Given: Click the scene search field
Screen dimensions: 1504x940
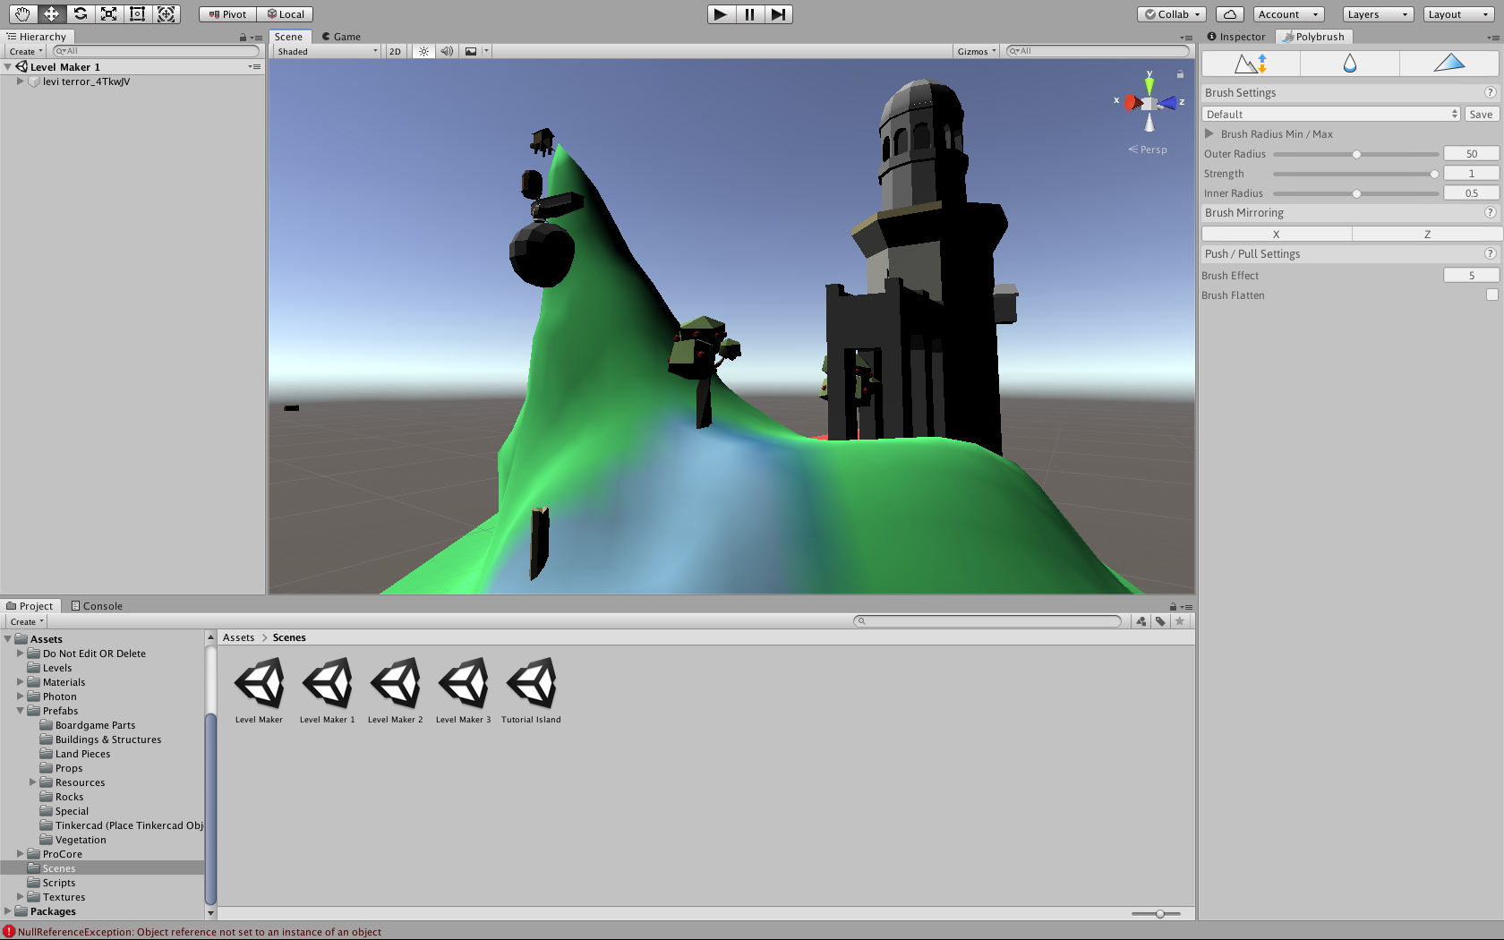Looking at the screenshot, I should click(x=1098, y=52).
